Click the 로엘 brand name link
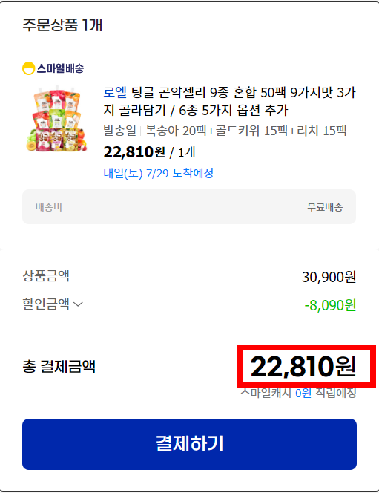The height and width of the screenshot is (493, 379). (x=115, y=92)
